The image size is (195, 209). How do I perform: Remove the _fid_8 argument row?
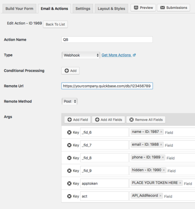(x=69, y=158)
